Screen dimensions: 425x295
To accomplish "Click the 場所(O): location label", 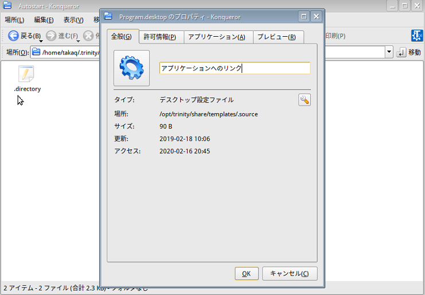I will click(x=17, y=52).
